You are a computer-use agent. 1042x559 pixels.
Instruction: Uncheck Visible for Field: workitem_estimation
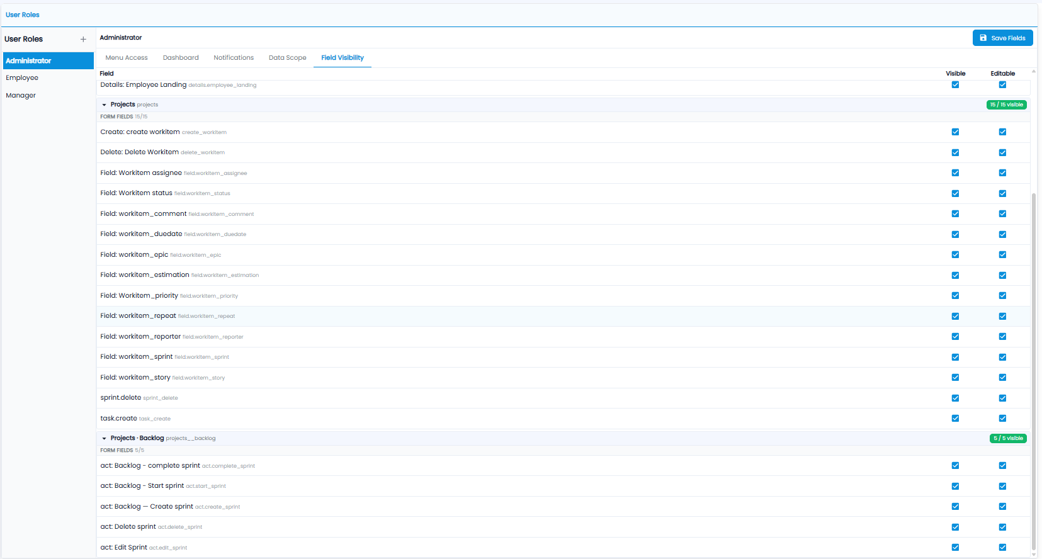[955, 275]
